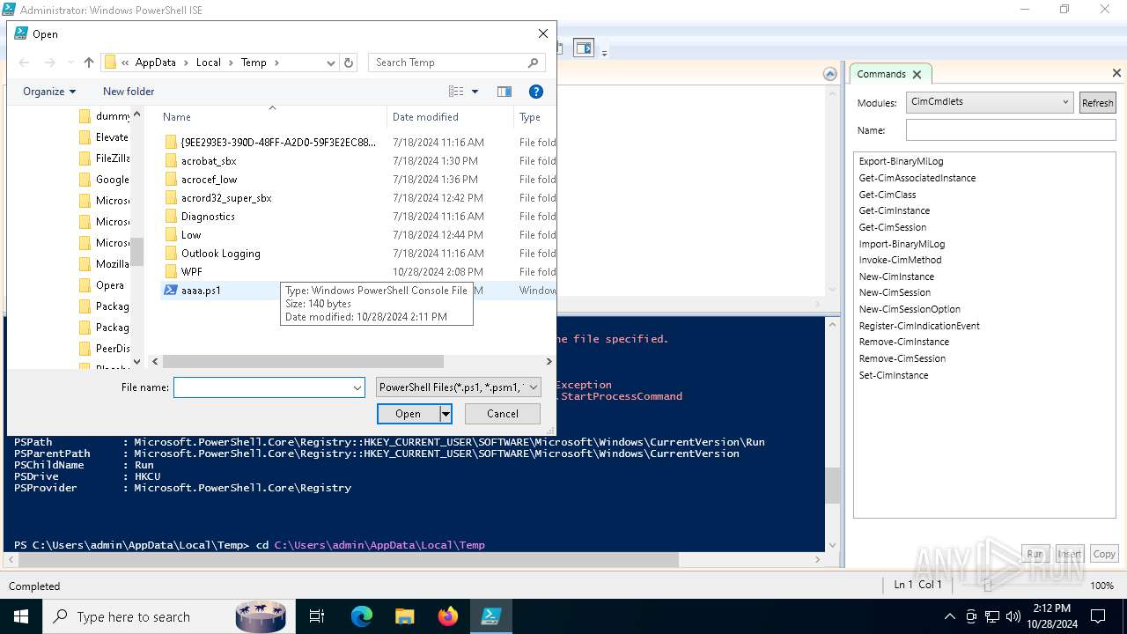
Task: Select Invoke-CimMethod command
Action: pyautogui.click(x=900, y=261)
